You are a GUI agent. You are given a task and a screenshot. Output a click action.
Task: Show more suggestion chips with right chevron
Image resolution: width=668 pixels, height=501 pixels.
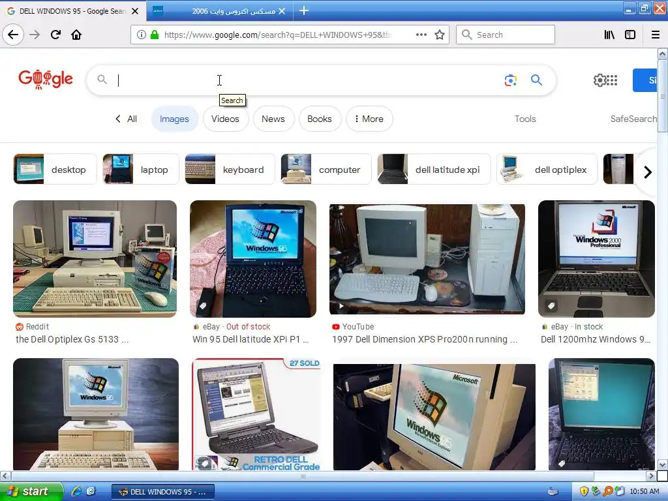pos(648,172)
